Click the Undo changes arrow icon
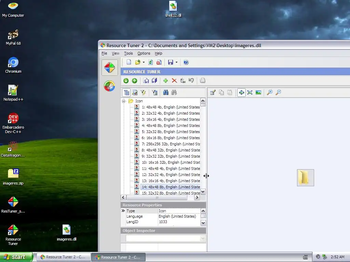The image size is (350, 262). [x=191, y=81]
